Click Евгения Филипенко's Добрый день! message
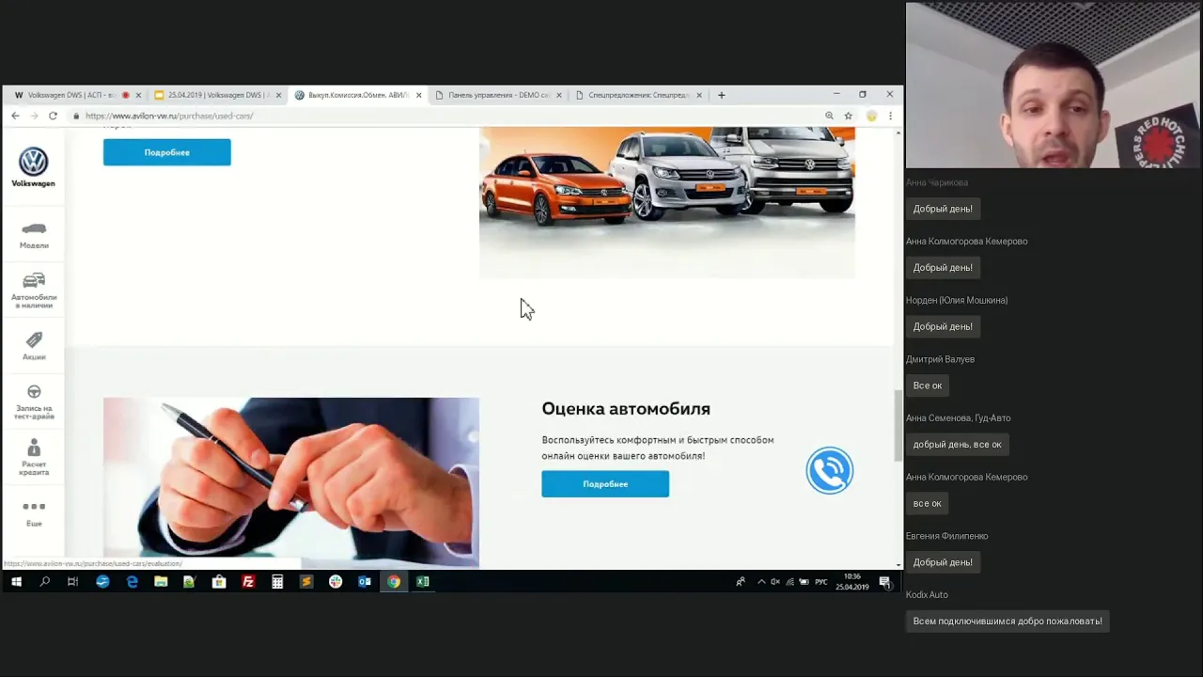 (943, 562)
